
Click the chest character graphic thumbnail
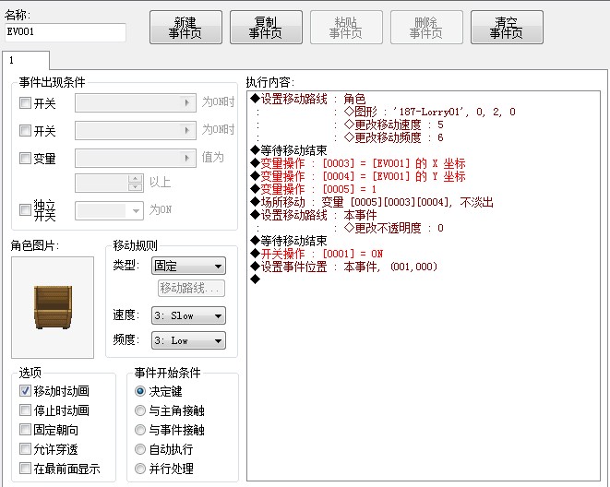53,307
